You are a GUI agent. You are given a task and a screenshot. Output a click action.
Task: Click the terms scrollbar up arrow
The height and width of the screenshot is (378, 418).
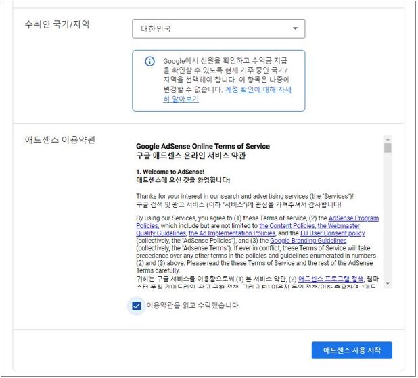(x=388, y=139)
